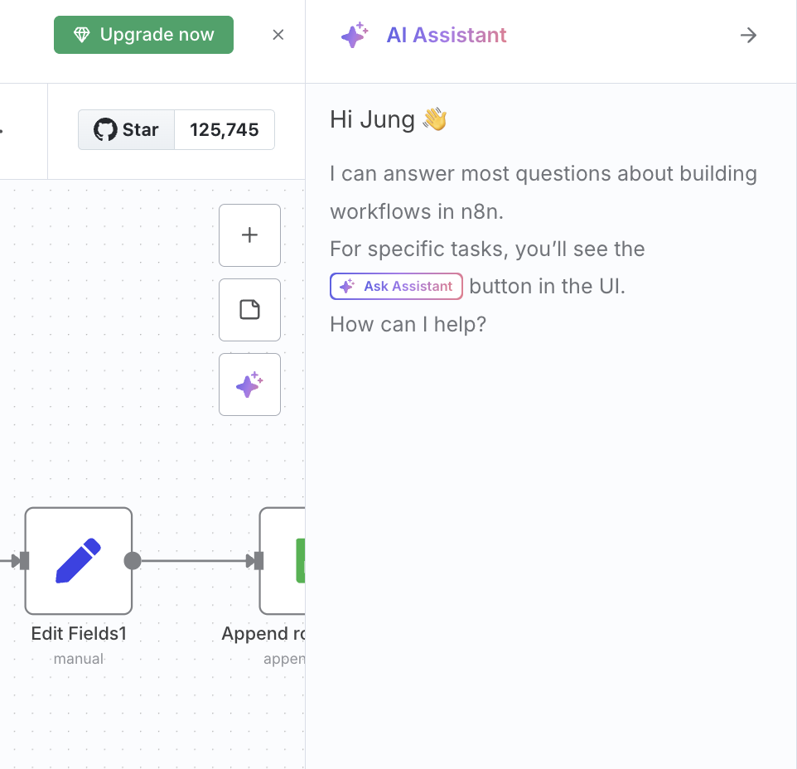Screen dimensions: 797x769
Task: Dismiss the upgrade banner with the X
Action: [278, 35]
